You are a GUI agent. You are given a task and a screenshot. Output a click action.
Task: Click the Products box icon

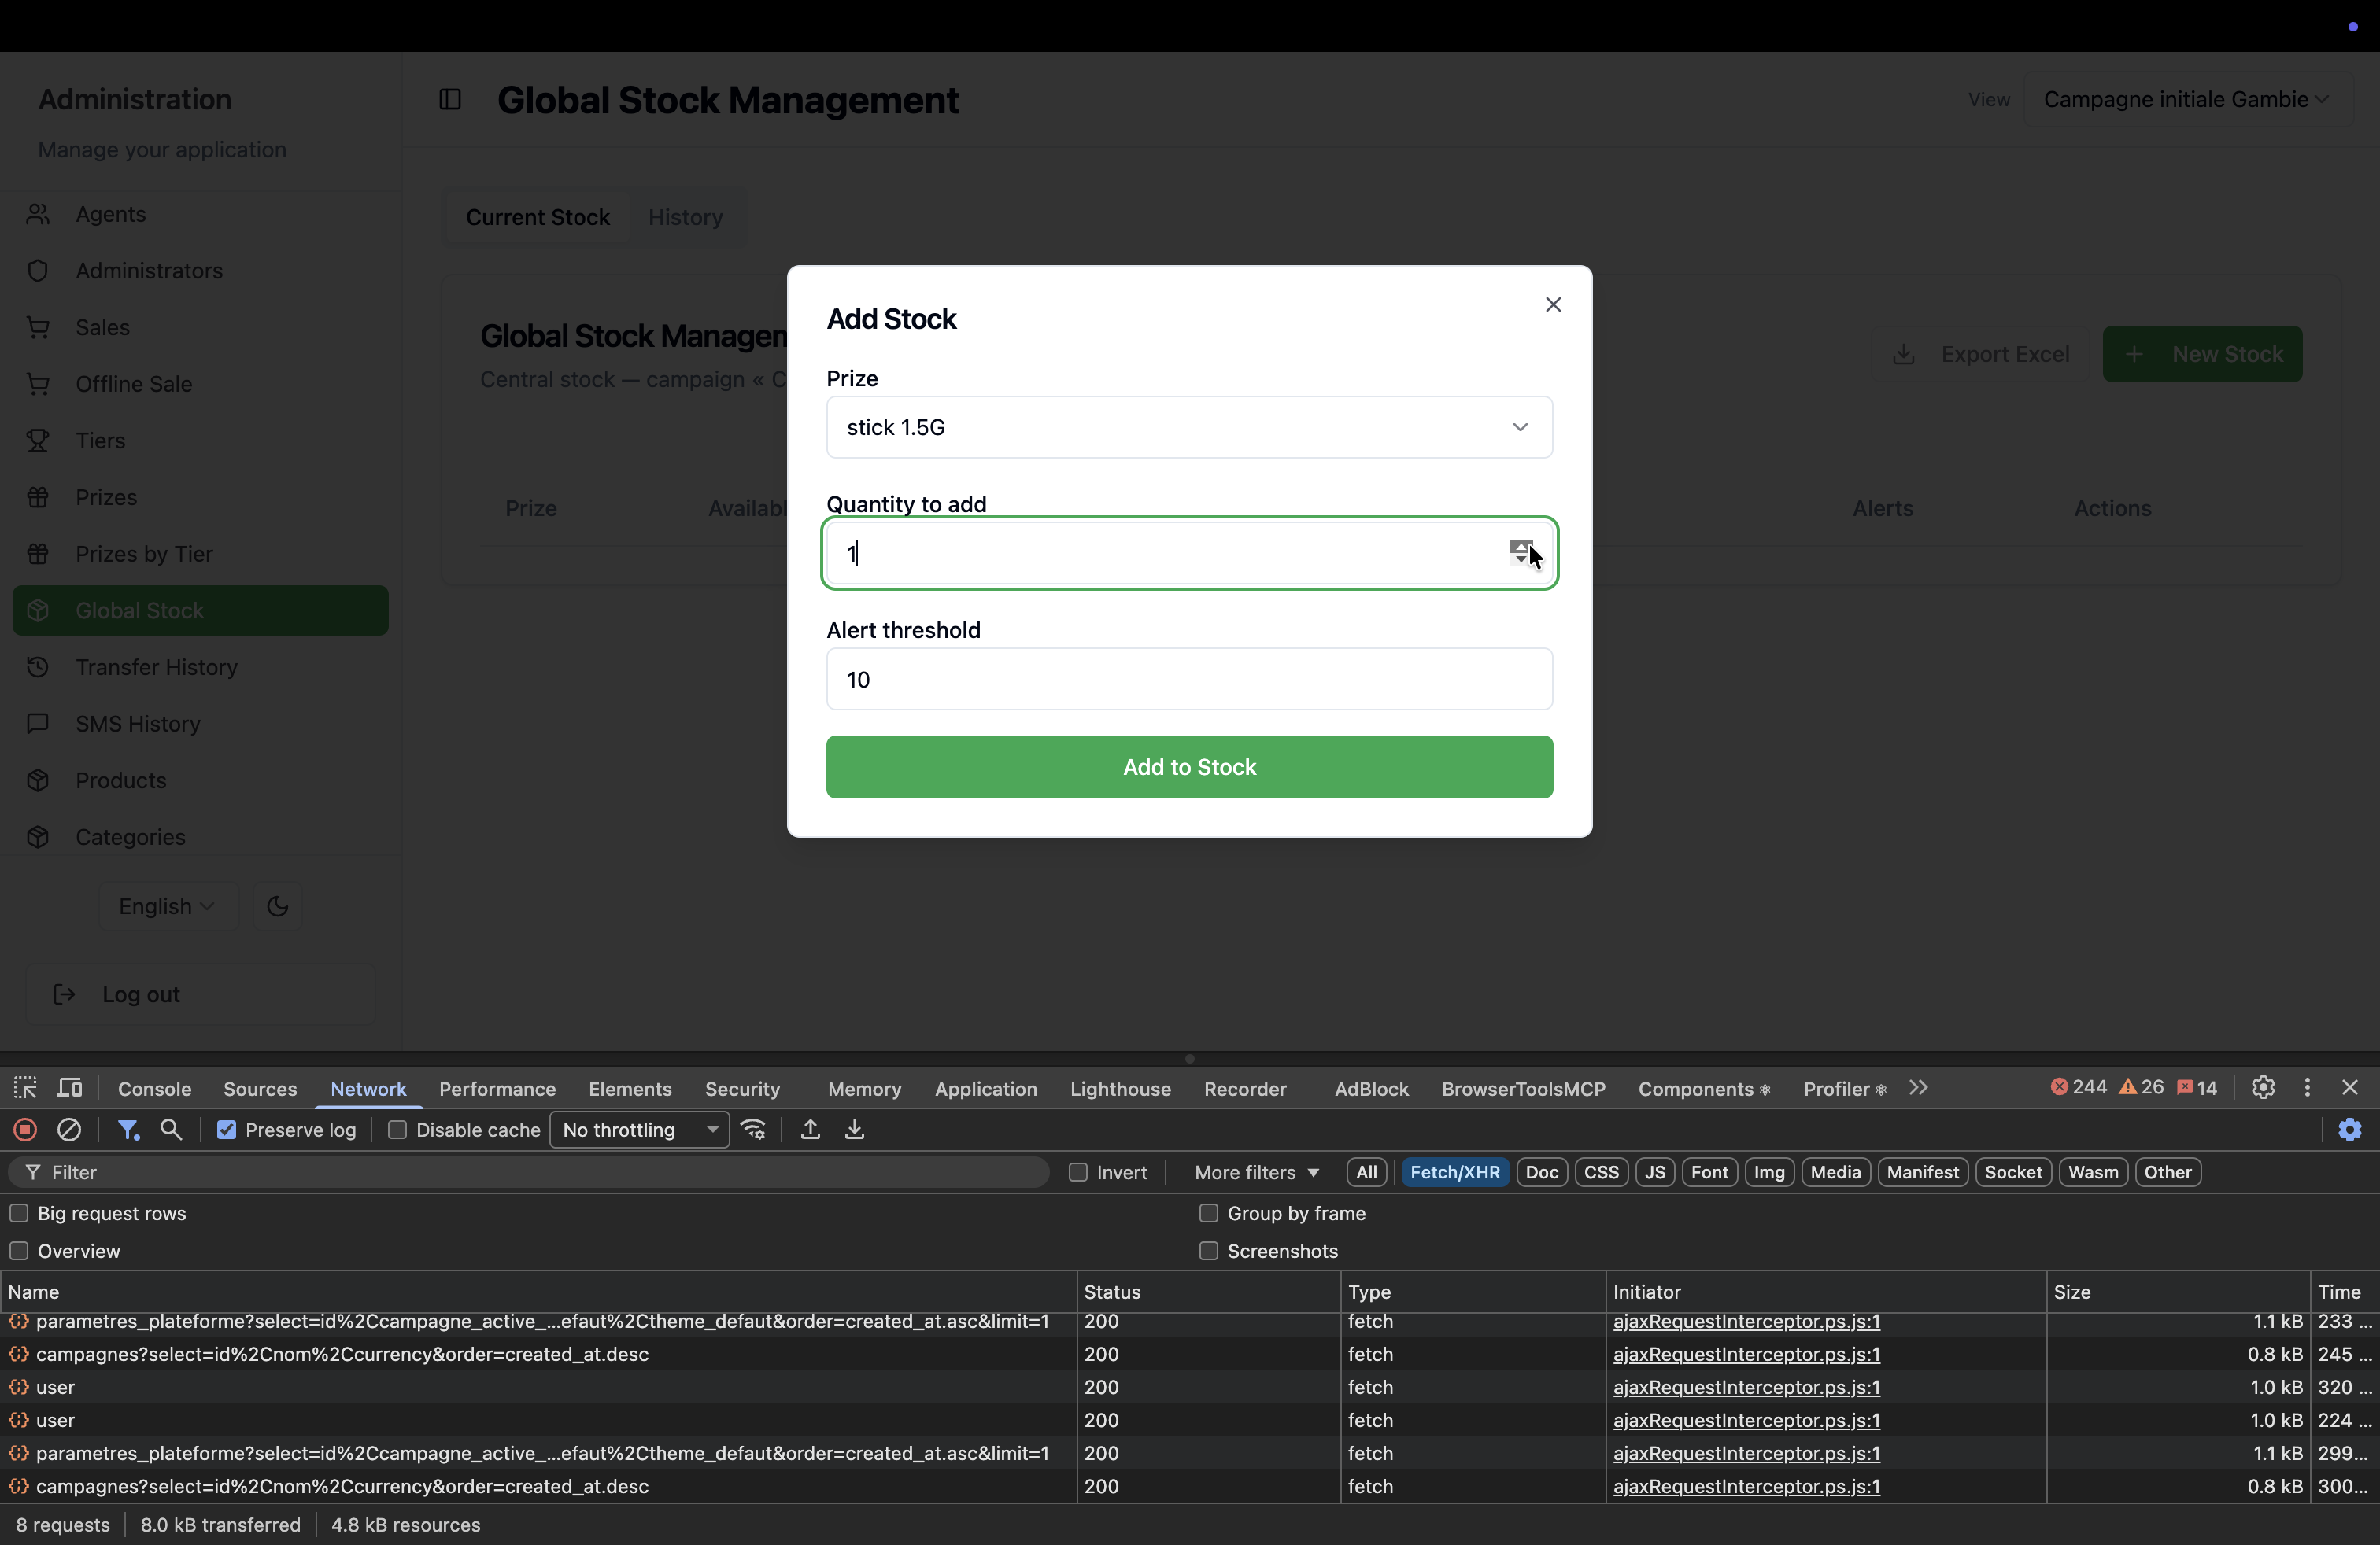coord(38,780)
